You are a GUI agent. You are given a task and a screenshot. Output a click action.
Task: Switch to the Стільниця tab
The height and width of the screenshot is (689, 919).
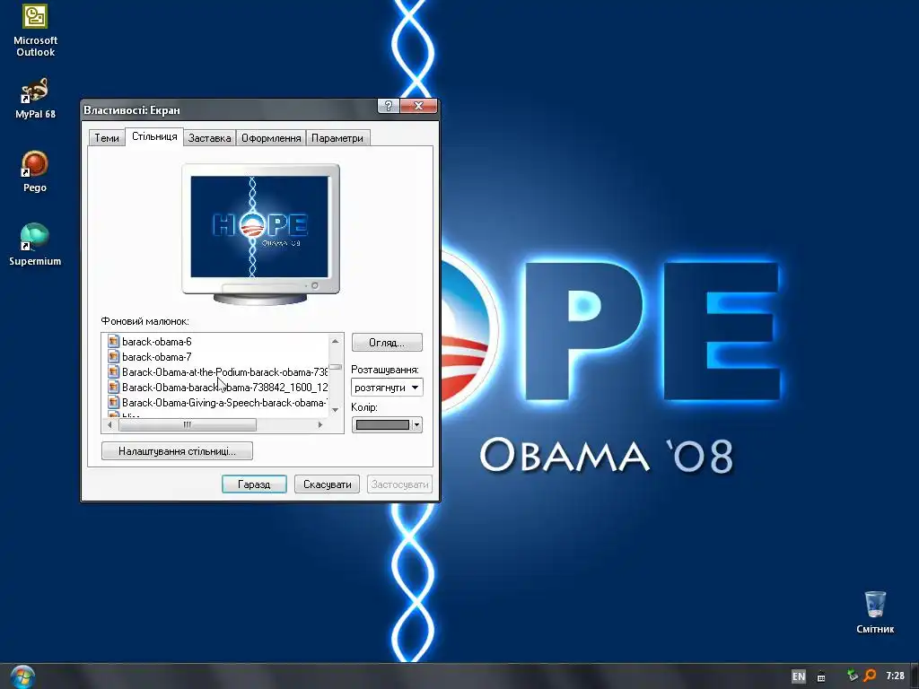pos(154,136)
